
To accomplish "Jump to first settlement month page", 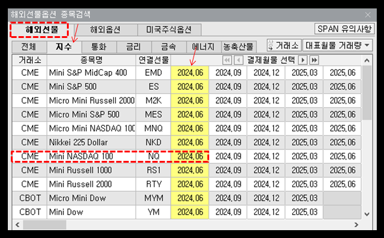I will (x=227, y=60).
